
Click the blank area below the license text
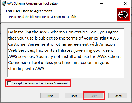pos(66,74)
